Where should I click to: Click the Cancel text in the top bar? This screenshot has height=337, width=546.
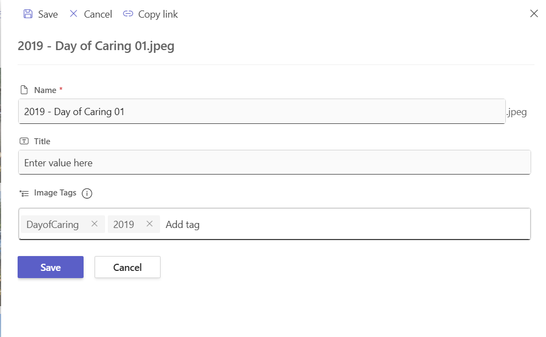tap(98, 14)
